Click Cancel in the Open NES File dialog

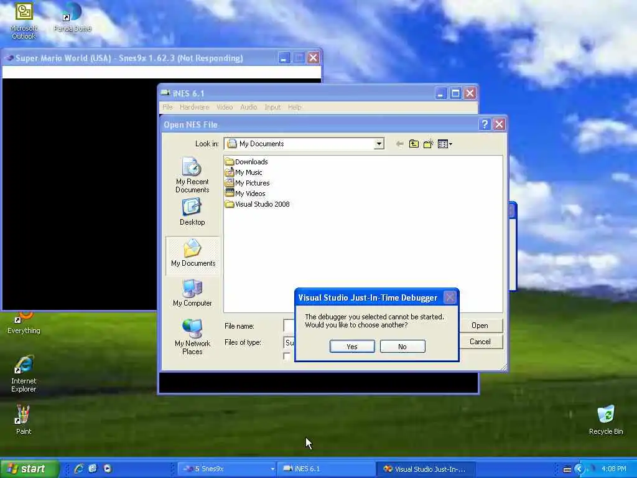point(480,342)
